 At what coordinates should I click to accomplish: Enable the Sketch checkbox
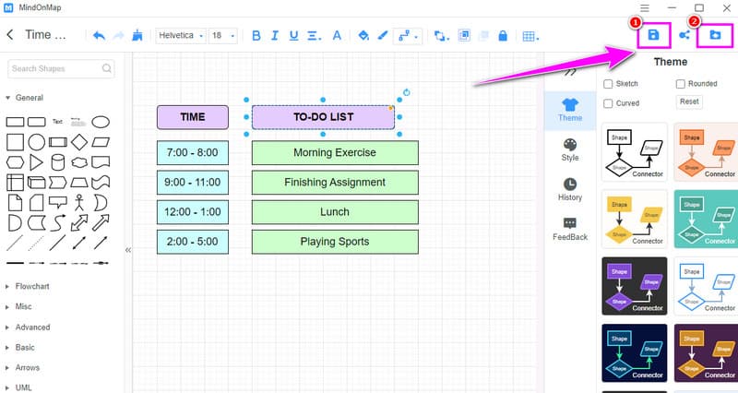pyautogui.click(x=608, y=84)
